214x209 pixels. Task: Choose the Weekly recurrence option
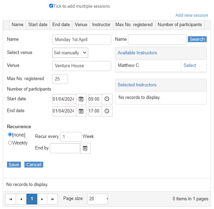click(x=10, y=142)
